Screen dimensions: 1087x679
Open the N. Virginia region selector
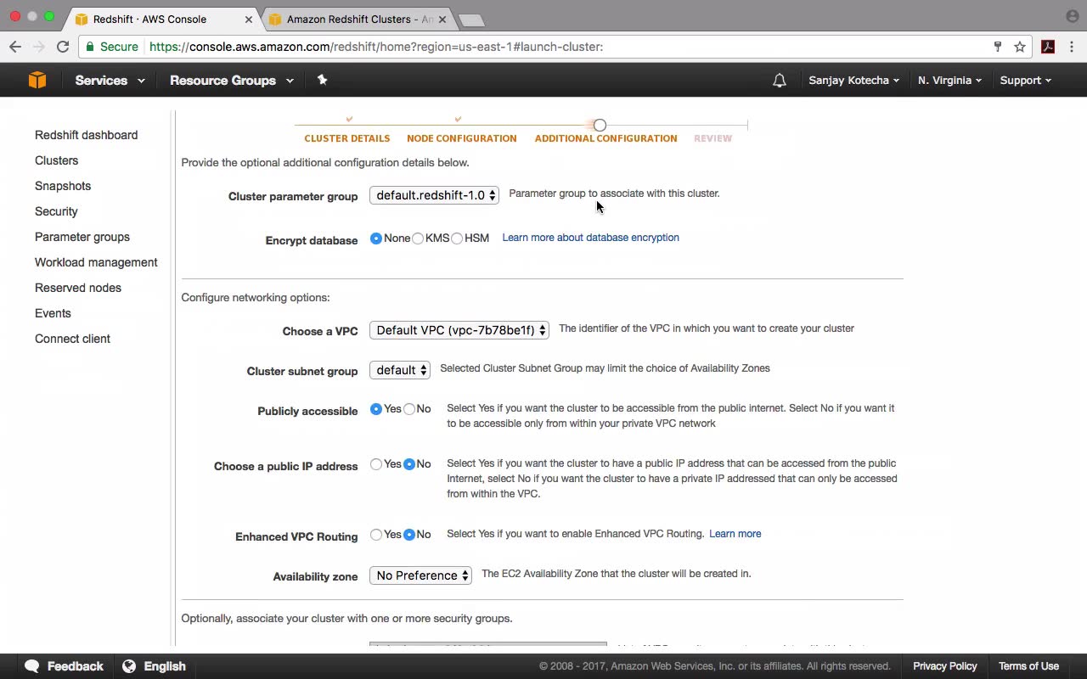point(949,81)
